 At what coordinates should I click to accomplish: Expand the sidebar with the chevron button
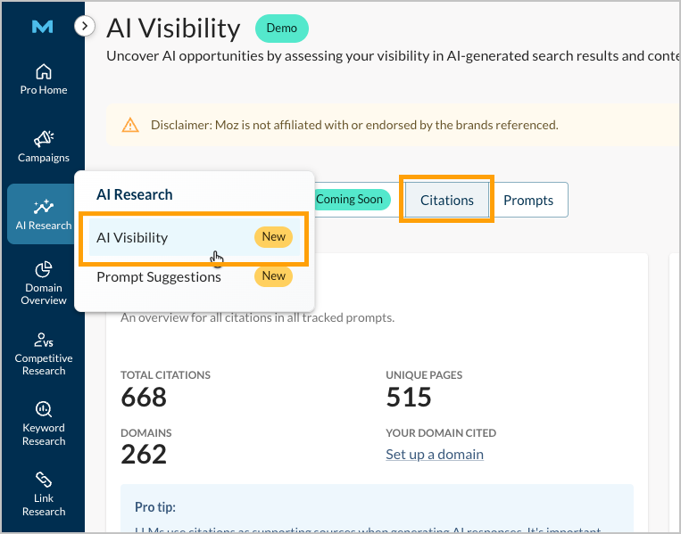pos(84,26)
